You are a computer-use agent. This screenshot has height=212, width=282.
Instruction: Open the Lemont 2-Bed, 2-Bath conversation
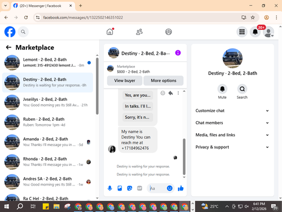tap(47, 63)
